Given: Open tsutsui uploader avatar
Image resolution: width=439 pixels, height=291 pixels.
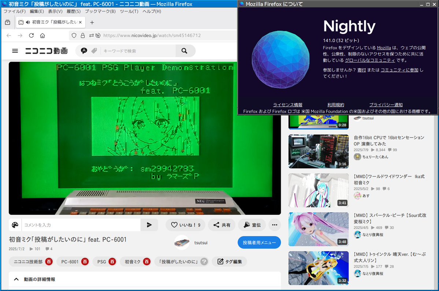Looking at the screenshot, I should pyautogui.click(x=182, y=243).
